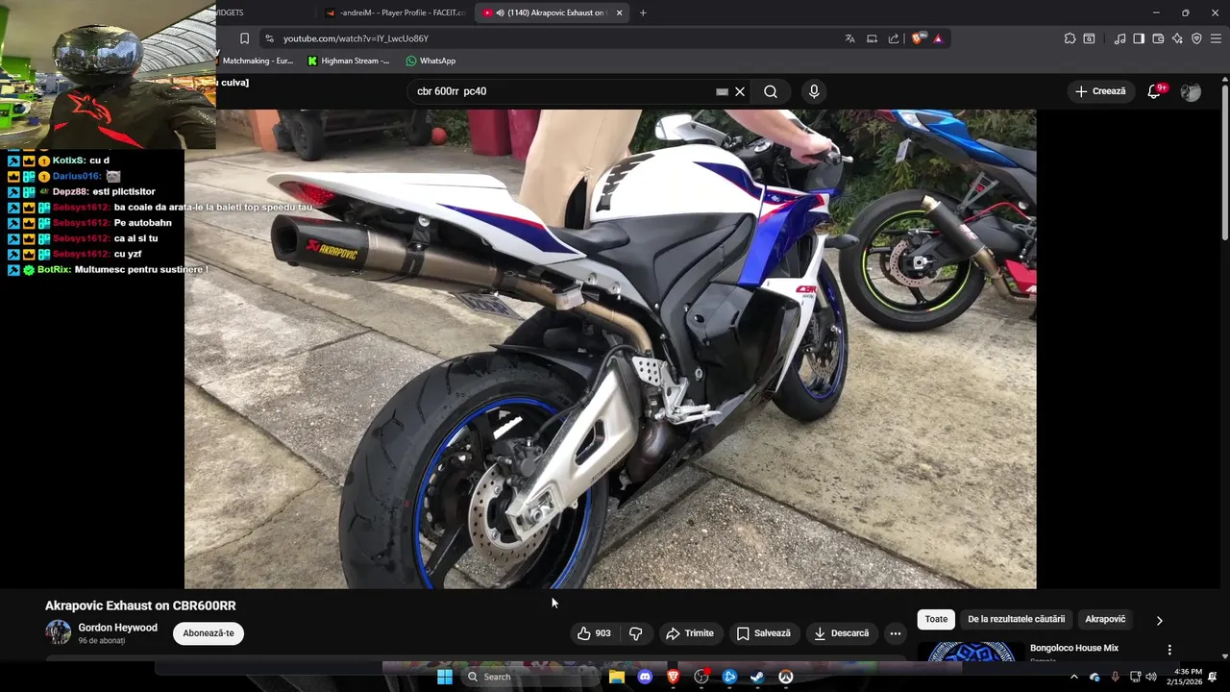Viewport: 1230px width, 692px height.
Task: Close the Akrapovic Exhaust tab
Action: [619, 12]
